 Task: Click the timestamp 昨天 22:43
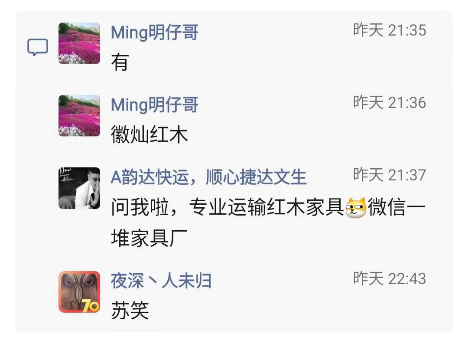click(x=390, y=278)
